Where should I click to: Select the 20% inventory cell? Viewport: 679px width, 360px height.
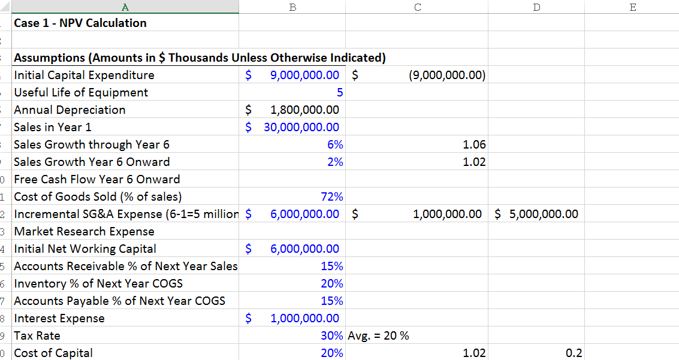292,283
